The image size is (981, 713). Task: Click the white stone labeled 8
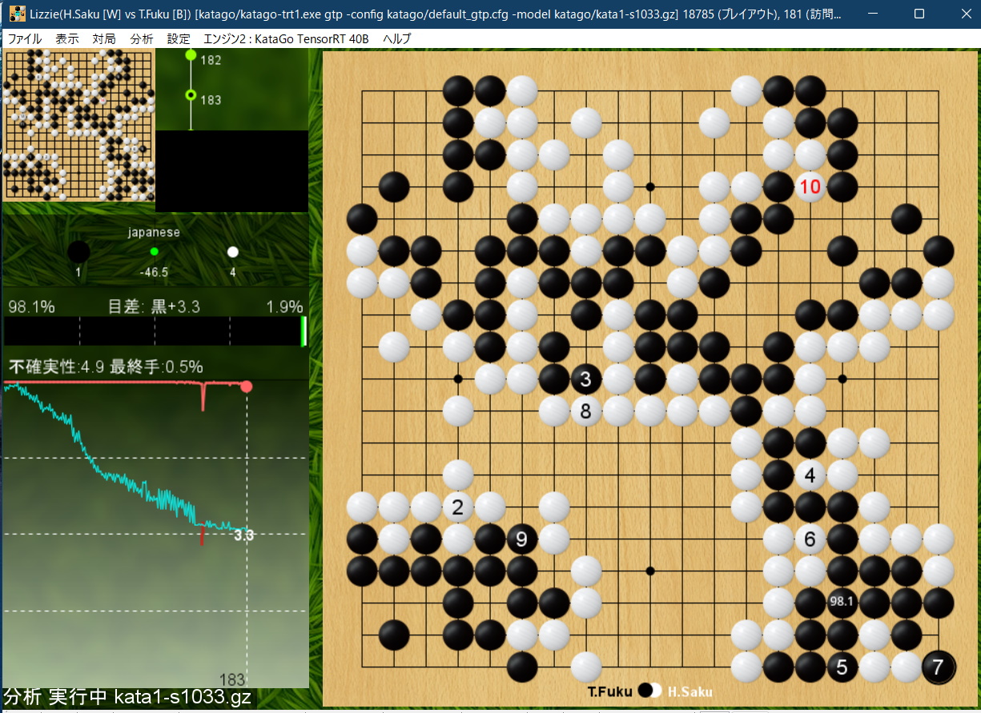point(585,411)
